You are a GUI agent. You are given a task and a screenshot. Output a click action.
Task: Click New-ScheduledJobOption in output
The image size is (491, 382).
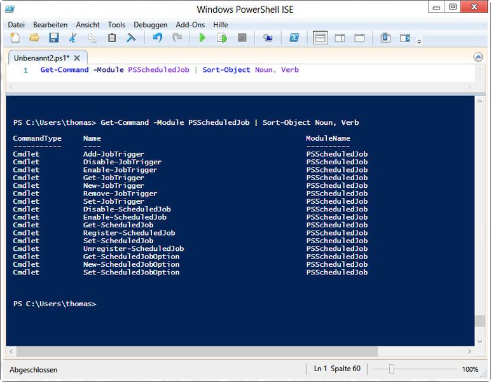(131, 264)
